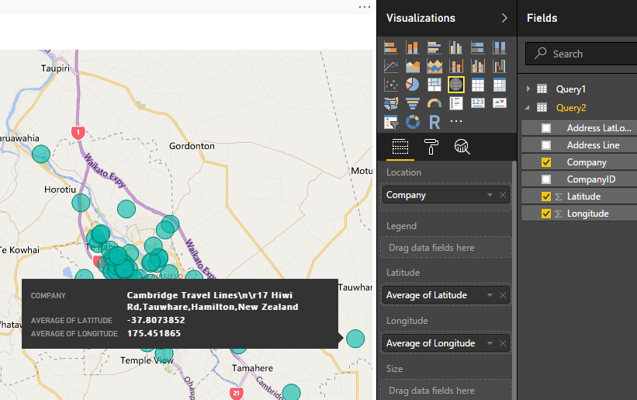
Task: Select the Funnel visualization
Action: (412, 103)
